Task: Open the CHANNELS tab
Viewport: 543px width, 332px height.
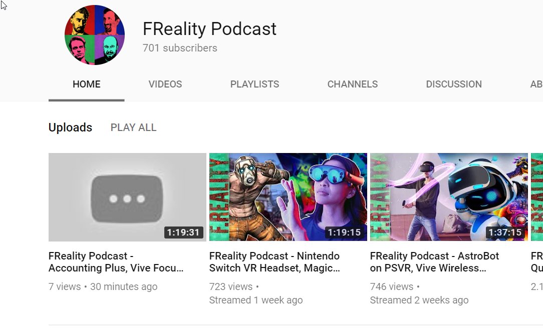Action: pyautogui.click(x=353, y=84)
